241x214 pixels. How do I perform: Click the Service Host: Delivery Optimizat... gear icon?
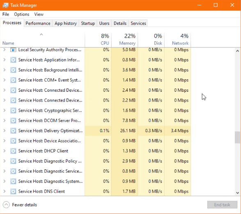point(13,131)
